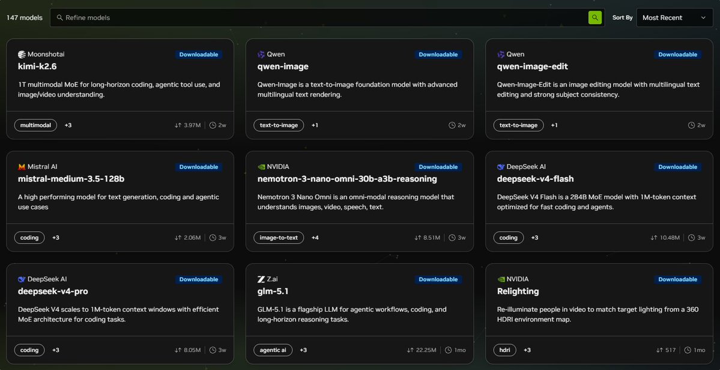Click the 3.97M usage count icon
This screenshot has height=370, width=720.
pos(178,125)
